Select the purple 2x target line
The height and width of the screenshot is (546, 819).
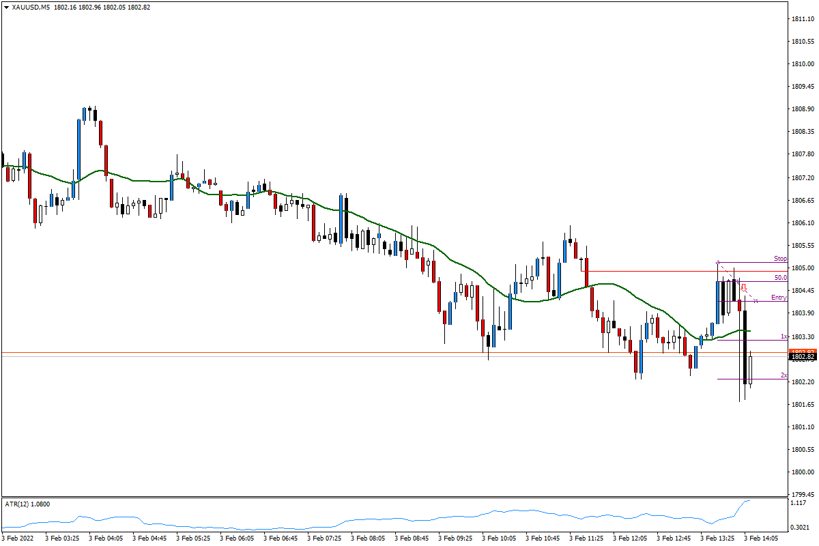tap(753, 379)
